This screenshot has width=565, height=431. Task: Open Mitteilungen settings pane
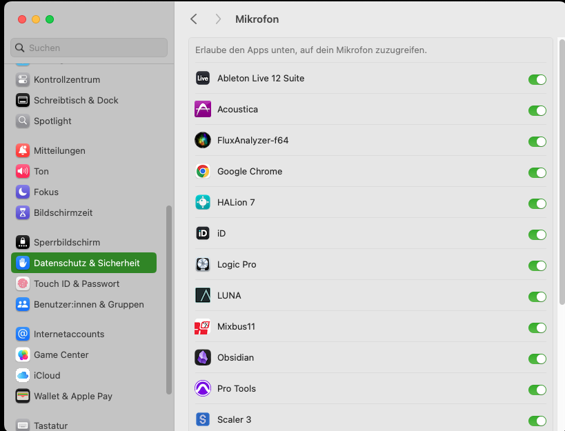(83, 150)
